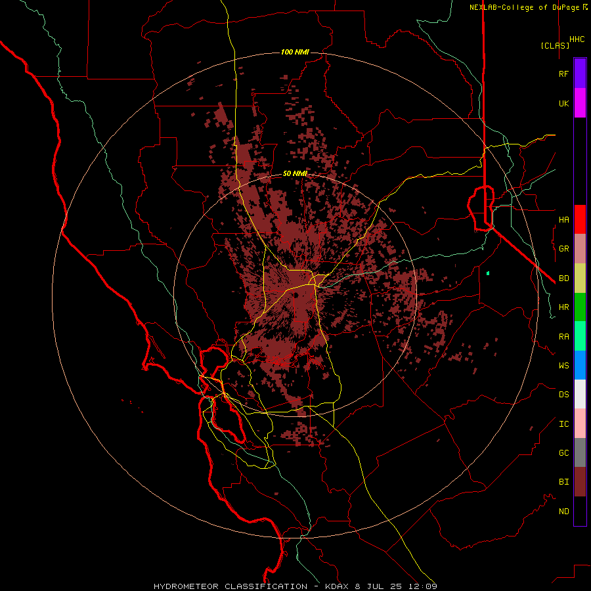Click the RF legend label

(563, 74)
